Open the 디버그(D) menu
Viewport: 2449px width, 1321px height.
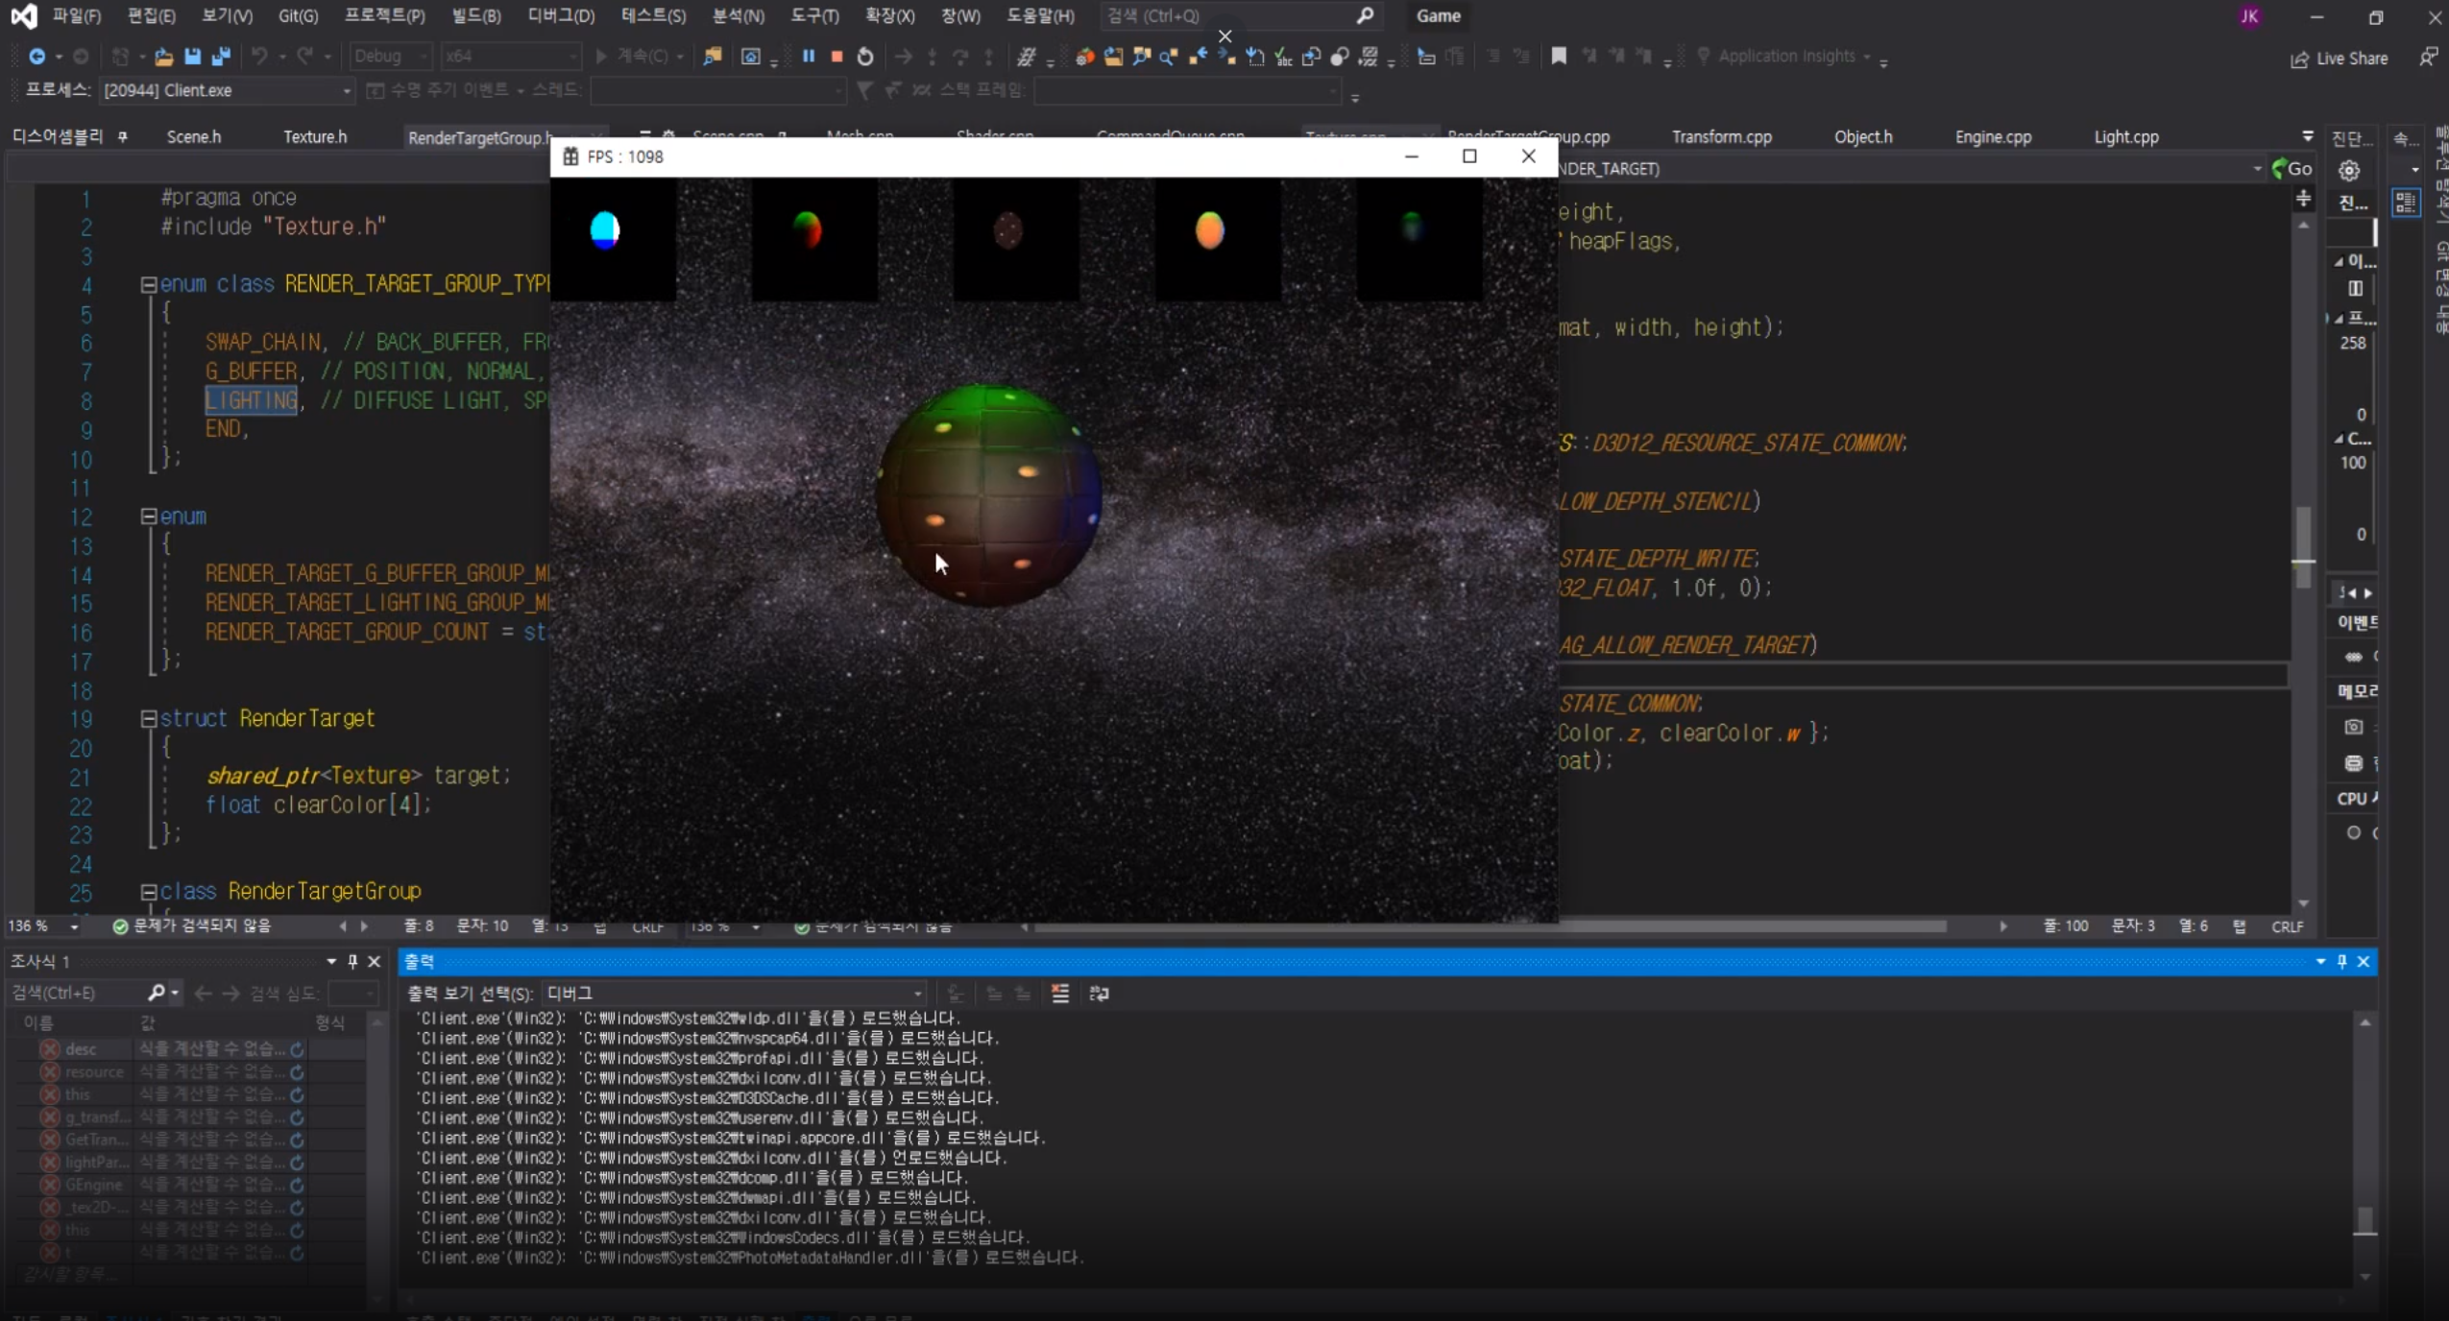(561, 15)
